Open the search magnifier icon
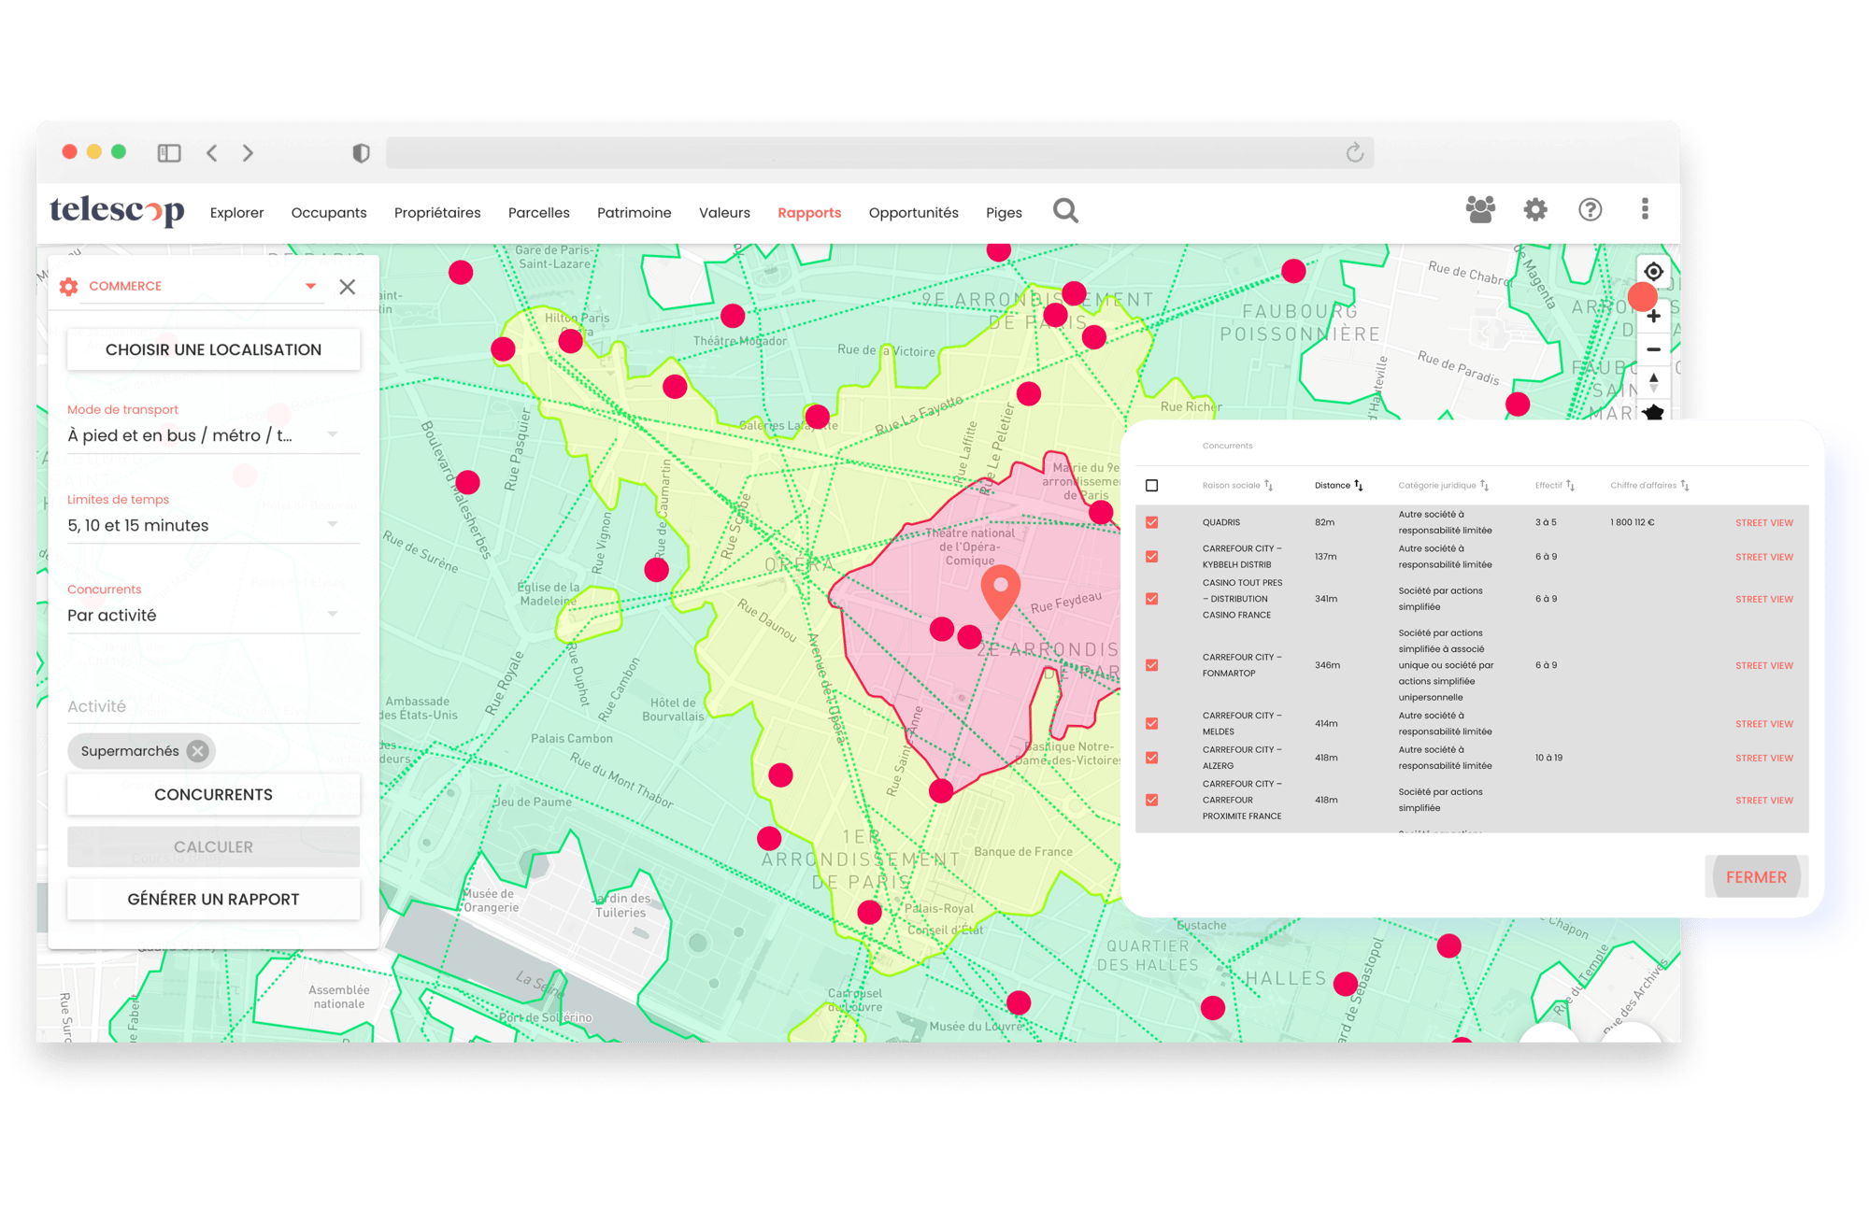 coord(1065,211)
